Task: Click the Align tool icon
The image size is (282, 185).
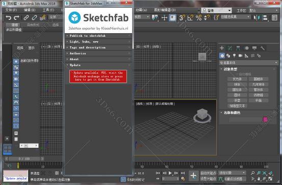Action: (265, 18)
